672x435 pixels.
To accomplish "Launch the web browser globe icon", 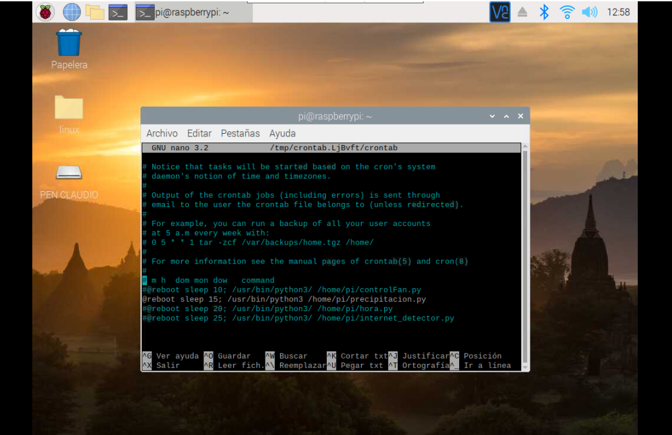I will (x=71, y=12).
